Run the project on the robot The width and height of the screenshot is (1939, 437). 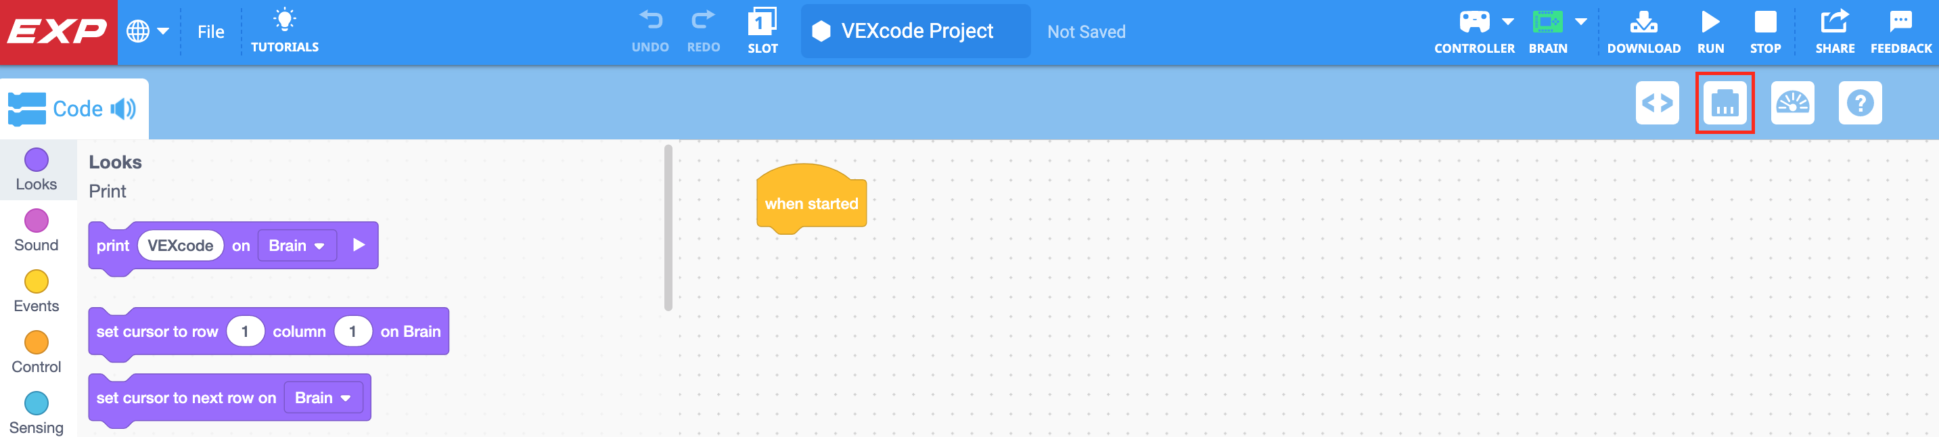click(1711, 30)
